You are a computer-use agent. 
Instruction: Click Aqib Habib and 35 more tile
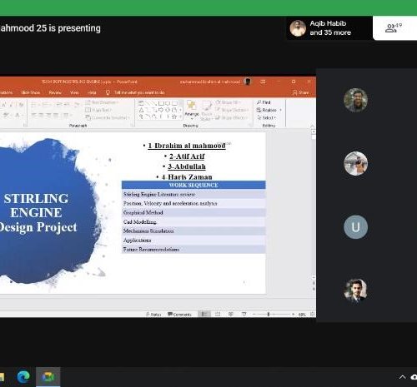point(329,28)
